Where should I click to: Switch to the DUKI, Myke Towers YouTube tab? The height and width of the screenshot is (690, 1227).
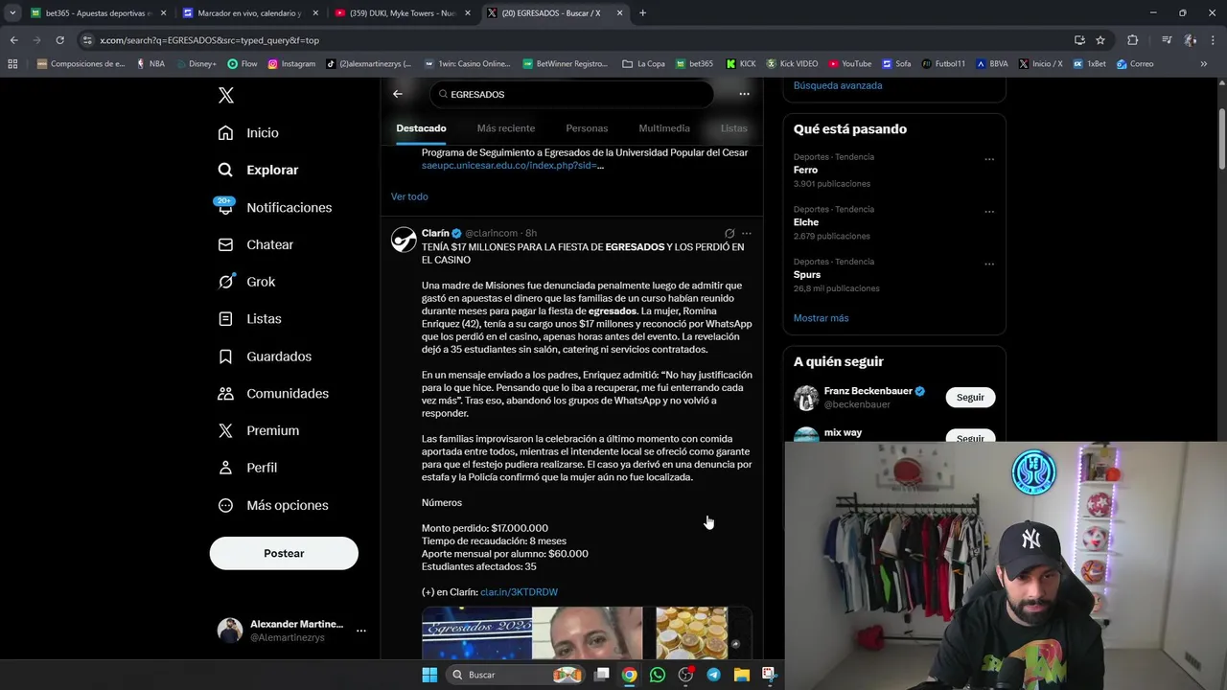401,13
